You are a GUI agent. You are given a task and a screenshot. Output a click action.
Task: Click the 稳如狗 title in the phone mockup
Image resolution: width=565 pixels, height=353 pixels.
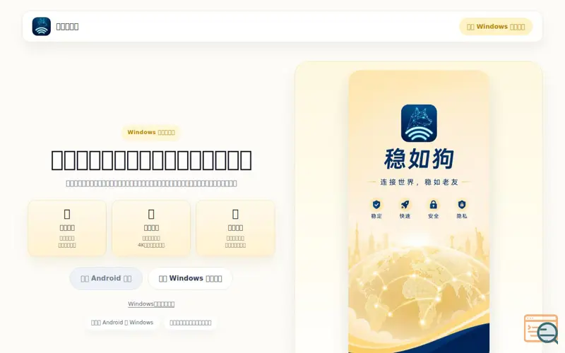[419, 159]
